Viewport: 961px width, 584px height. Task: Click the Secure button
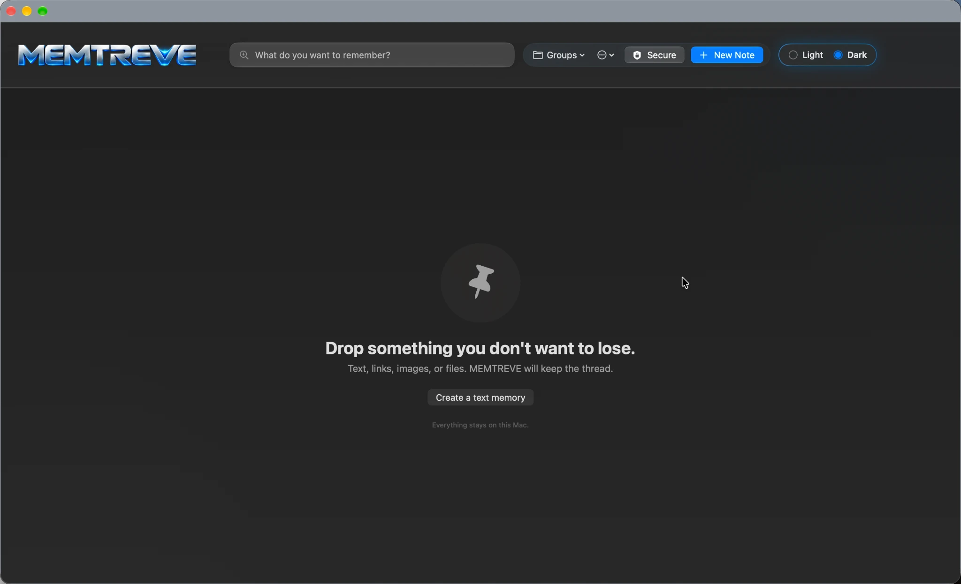(655, 55)
